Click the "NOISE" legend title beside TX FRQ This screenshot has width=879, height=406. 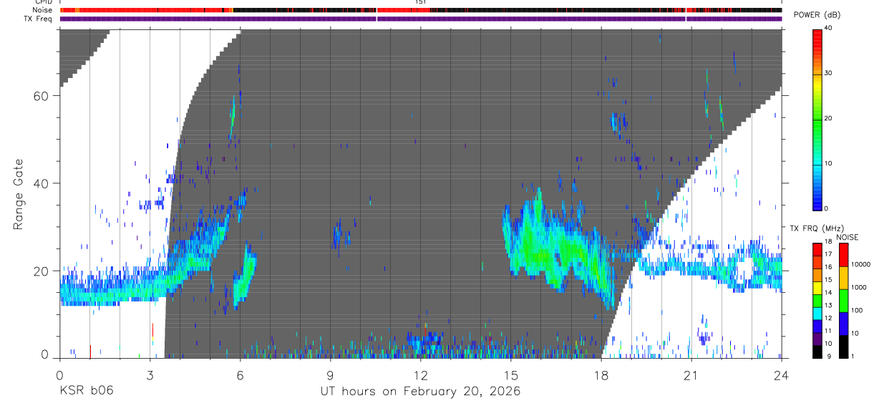click(848, 237)
